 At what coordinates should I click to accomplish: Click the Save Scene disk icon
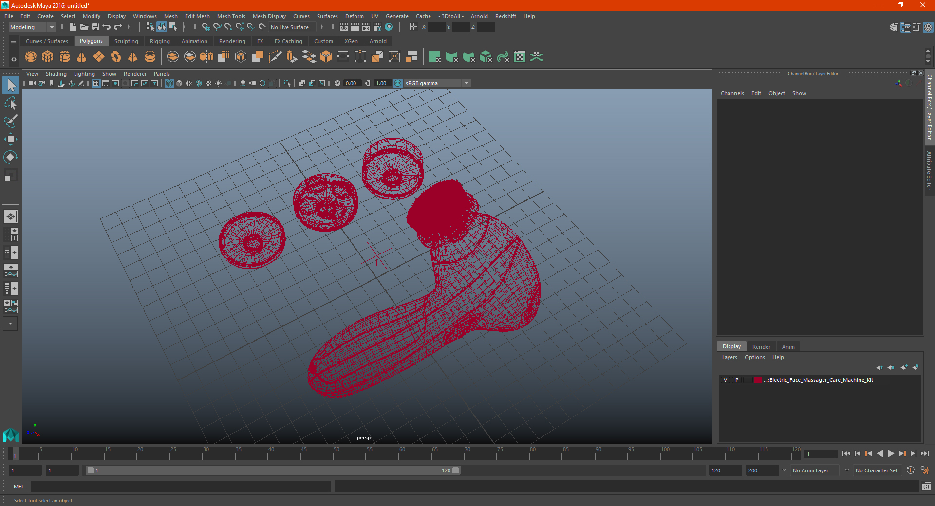tap(95, 27)
